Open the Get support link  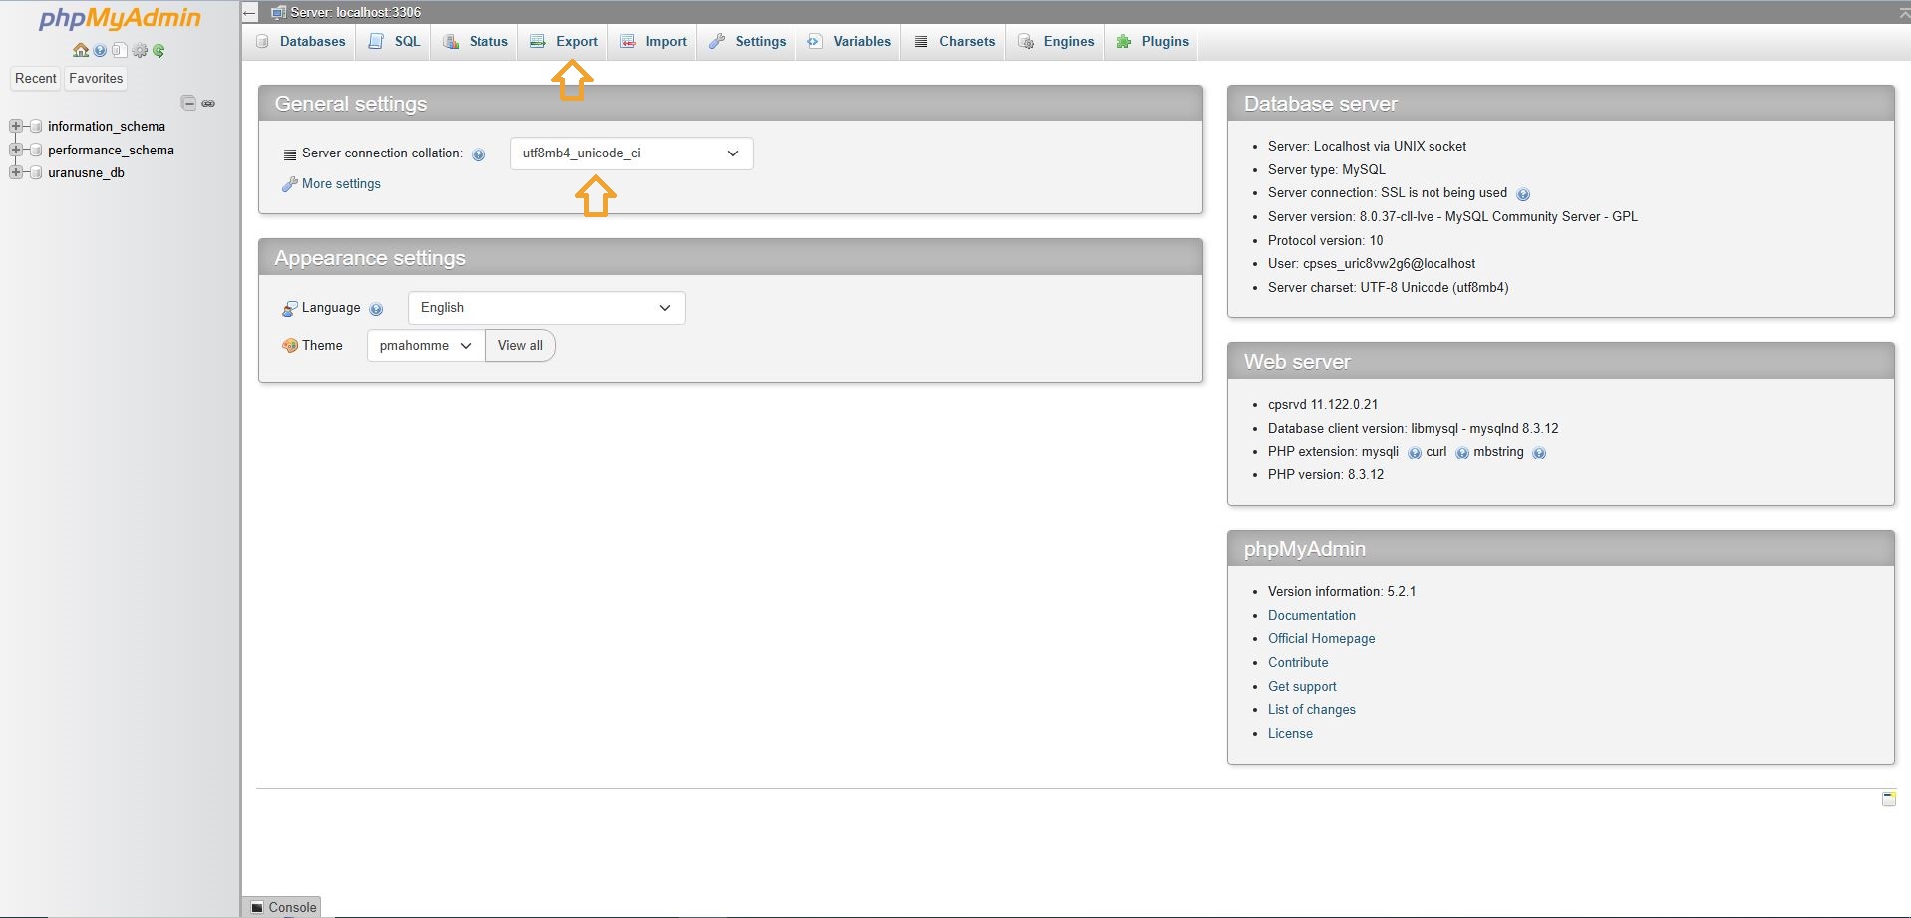point(1302,687)
